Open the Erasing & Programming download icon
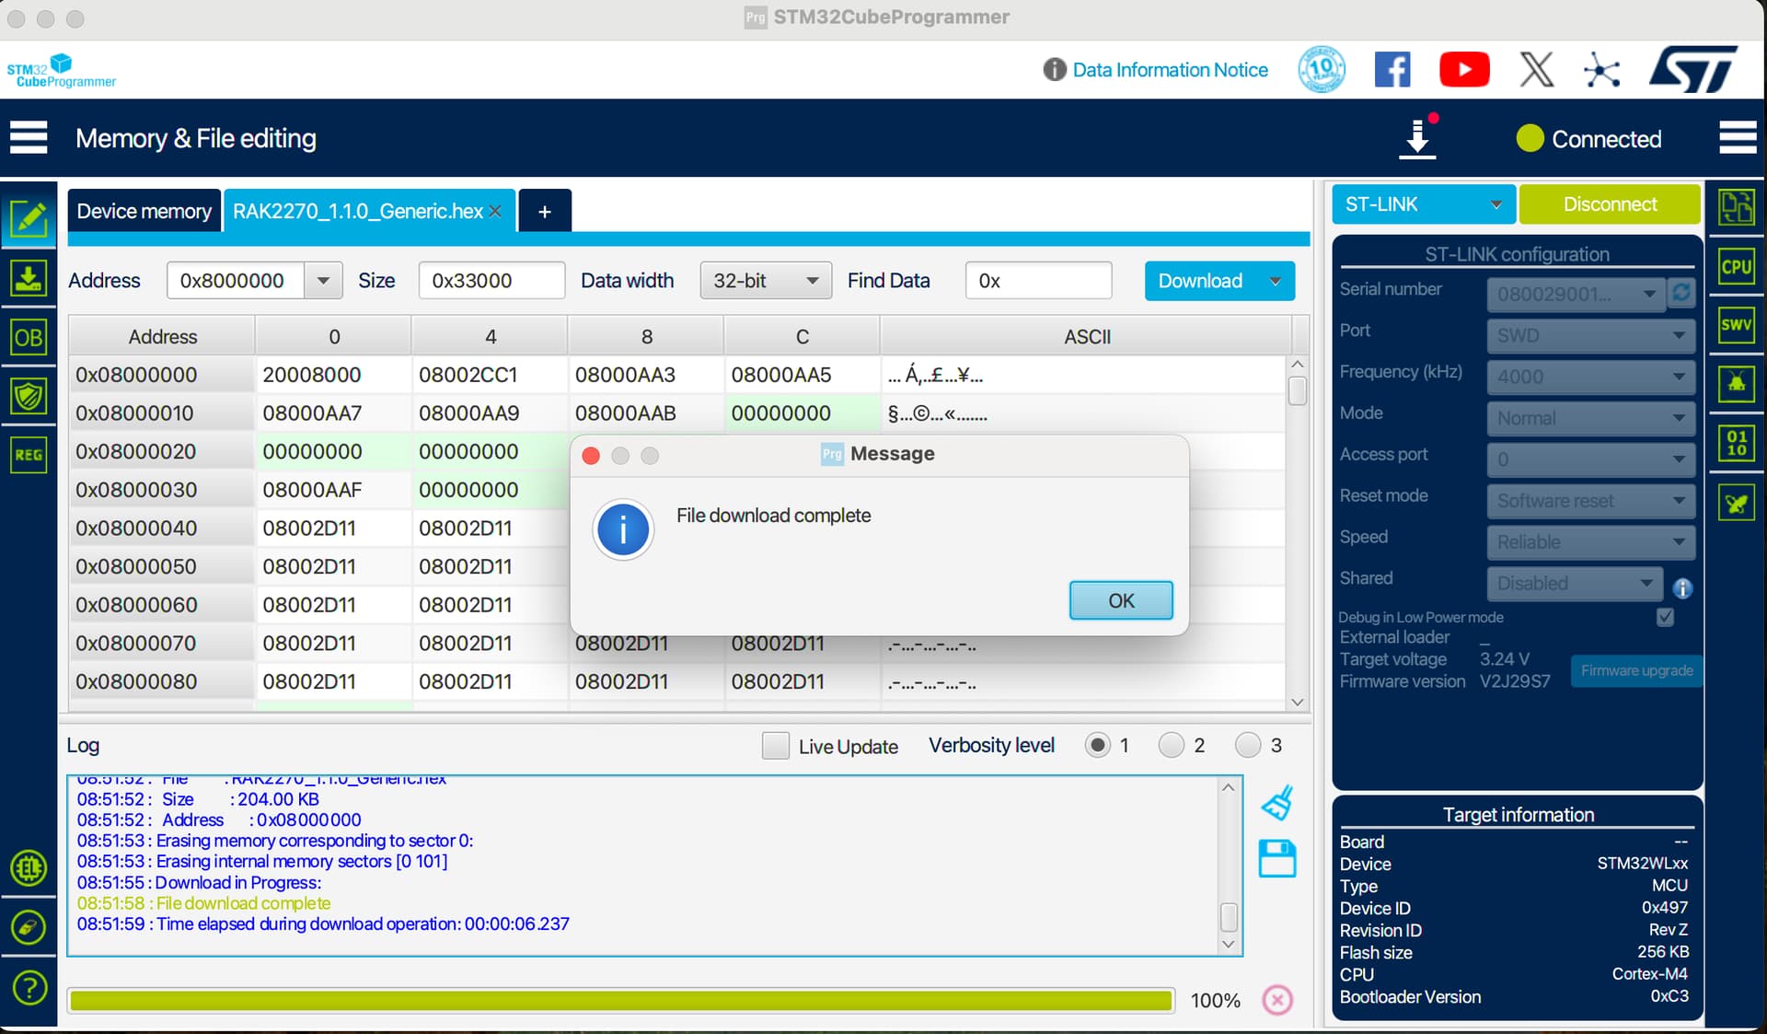Viewport: 1767px width, 1034px height. click(x=29, y=278)
